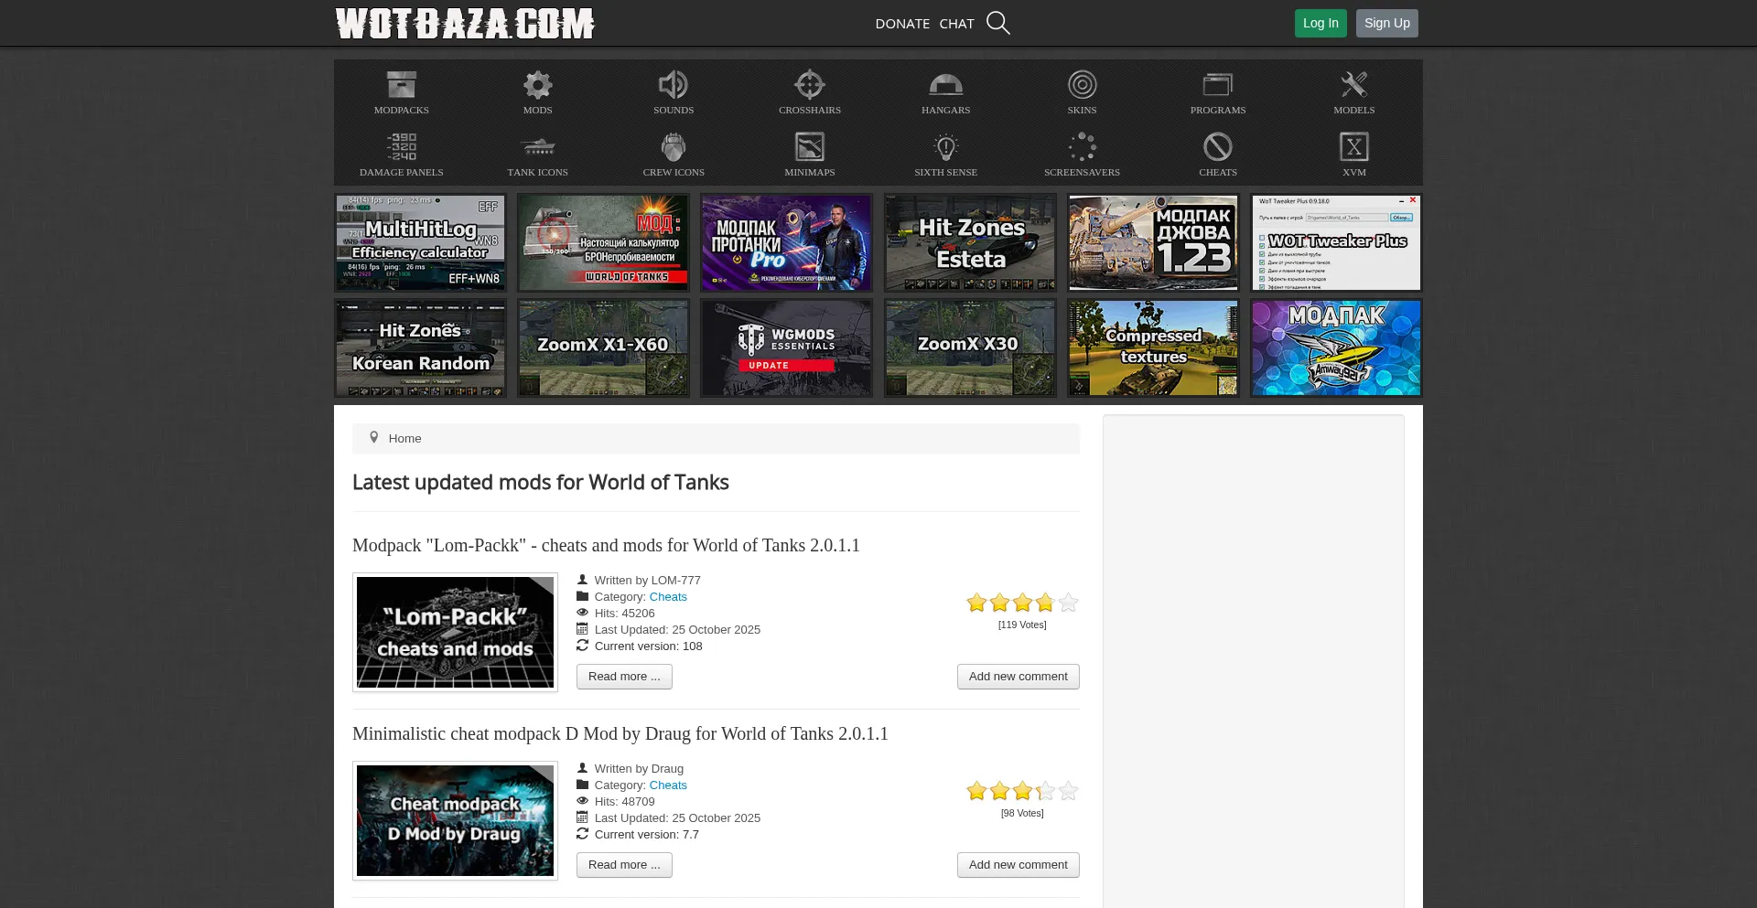Open the Minimaps category icon
This screenshot has height=908, width=1757.
click(x=809, y=148)
